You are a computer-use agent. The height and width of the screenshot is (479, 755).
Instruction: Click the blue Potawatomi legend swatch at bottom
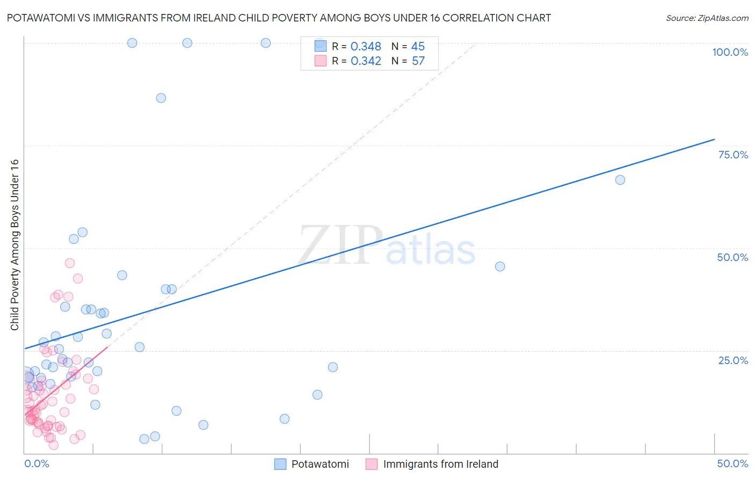point(280,464)
